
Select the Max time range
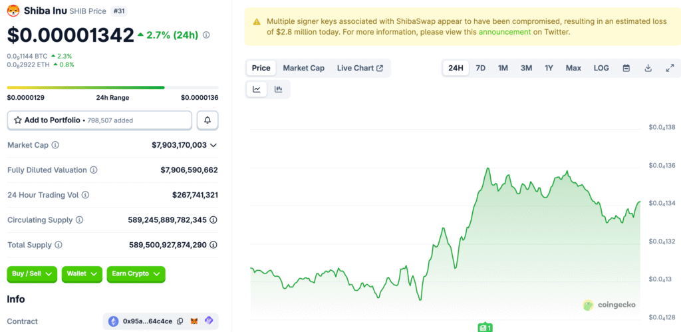(573, 69)
